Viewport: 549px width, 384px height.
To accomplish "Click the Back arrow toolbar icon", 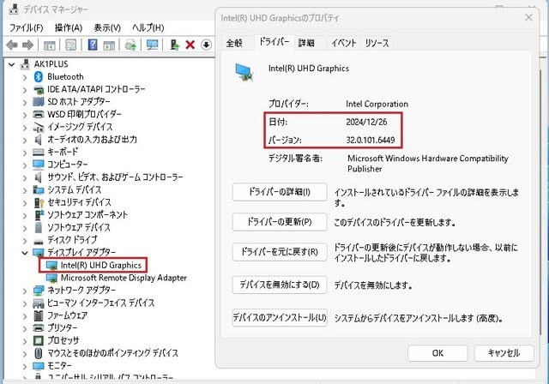I will point(12,45).
